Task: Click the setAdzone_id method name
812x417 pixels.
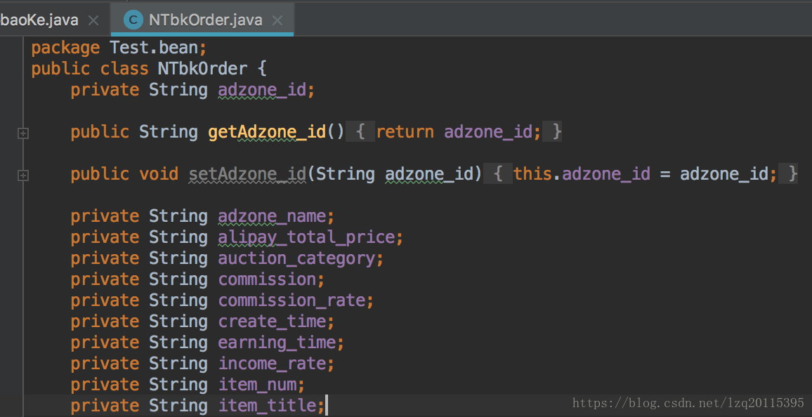Action: pyautogui.click(x=247, y=174)
